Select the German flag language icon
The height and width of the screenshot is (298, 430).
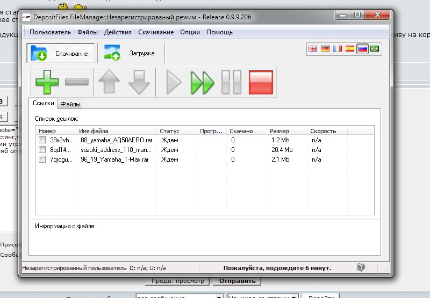point(325,49)
